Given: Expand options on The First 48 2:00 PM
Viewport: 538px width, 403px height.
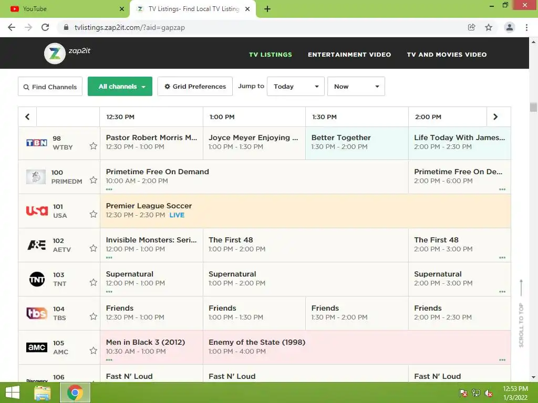Looking at the screenshot, I should (x=502, y=258).
